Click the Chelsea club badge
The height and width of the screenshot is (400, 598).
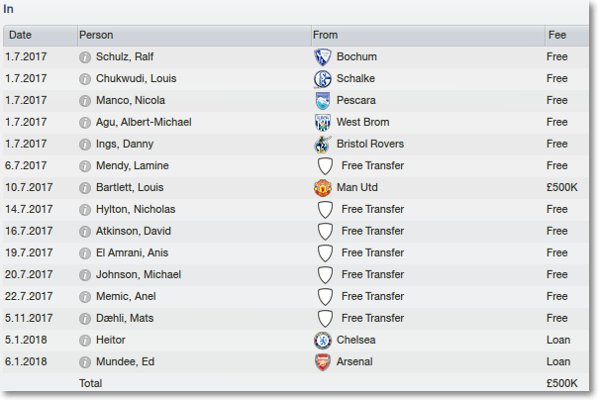click(323, 341)
